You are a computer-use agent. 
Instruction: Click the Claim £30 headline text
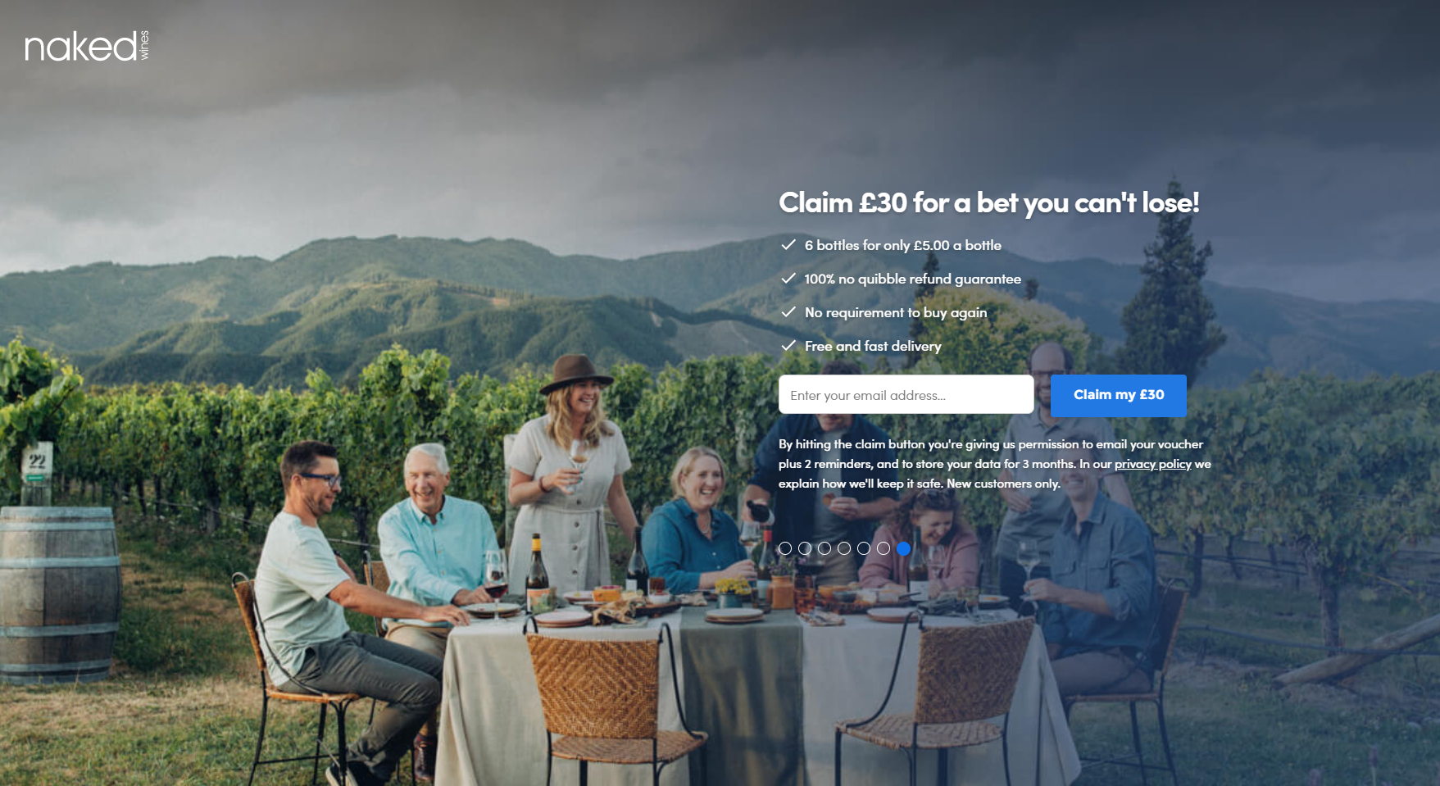click(x=989, y=202)
